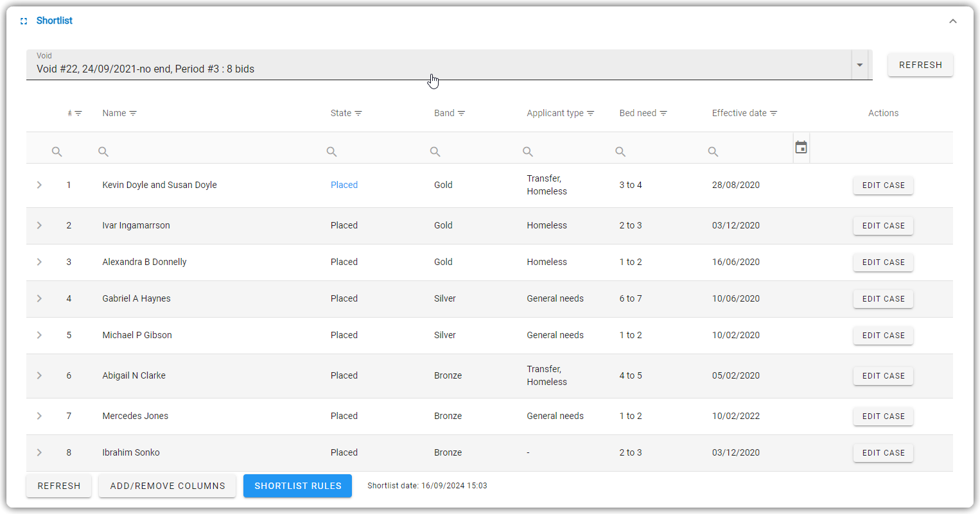Click the effective date 28/08/2020
The height and width of the screenshot is (514, 980).
pos(736,185)
